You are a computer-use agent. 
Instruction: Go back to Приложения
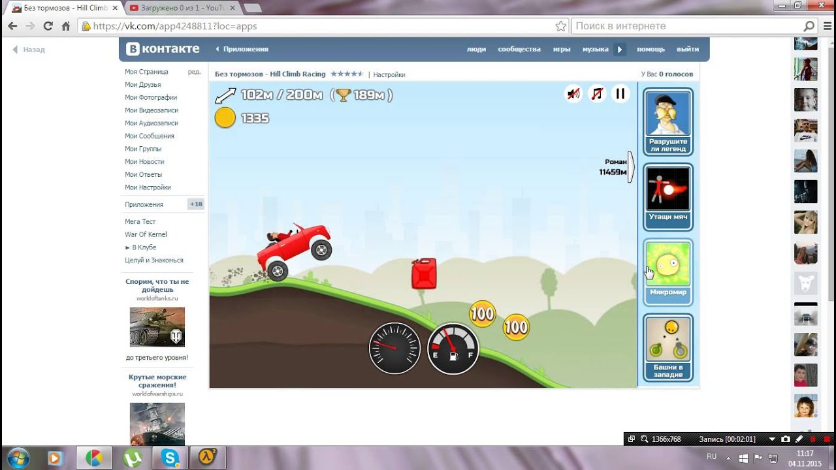[242, 49]
